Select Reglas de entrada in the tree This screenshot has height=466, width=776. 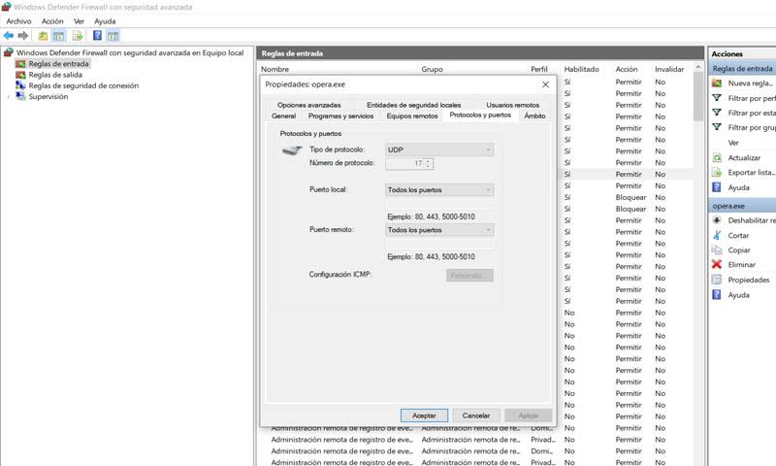[x=58, y=64]
